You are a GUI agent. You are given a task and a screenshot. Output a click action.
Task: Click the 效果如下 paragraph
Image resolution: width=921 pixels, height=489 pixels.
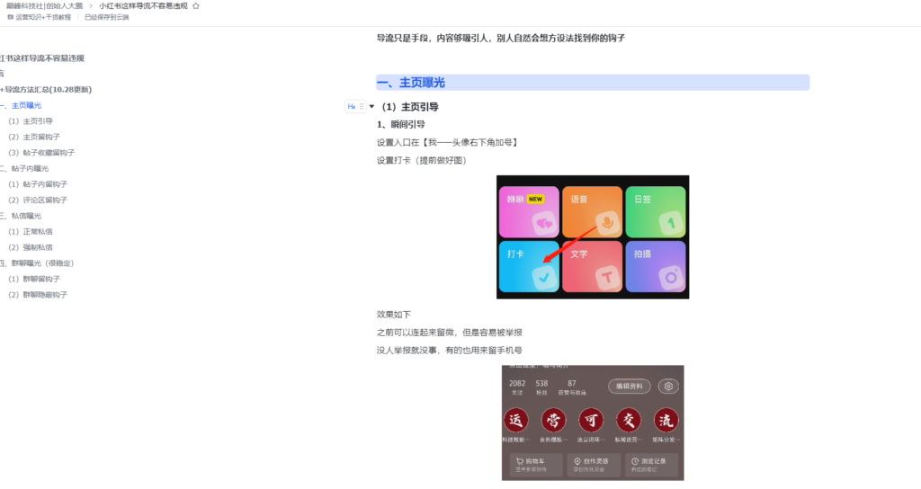click(394, 315)
